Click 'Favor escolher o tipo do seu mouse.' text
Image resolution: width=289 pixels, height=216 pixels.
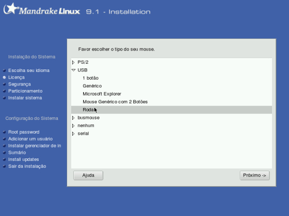point(117,49)
